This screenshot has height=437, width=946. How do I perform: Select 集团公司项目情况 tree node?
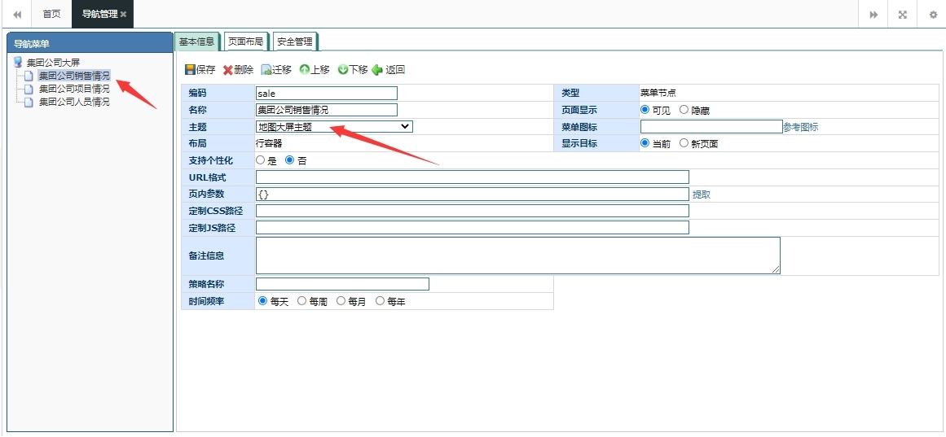(x=73, y=89)
